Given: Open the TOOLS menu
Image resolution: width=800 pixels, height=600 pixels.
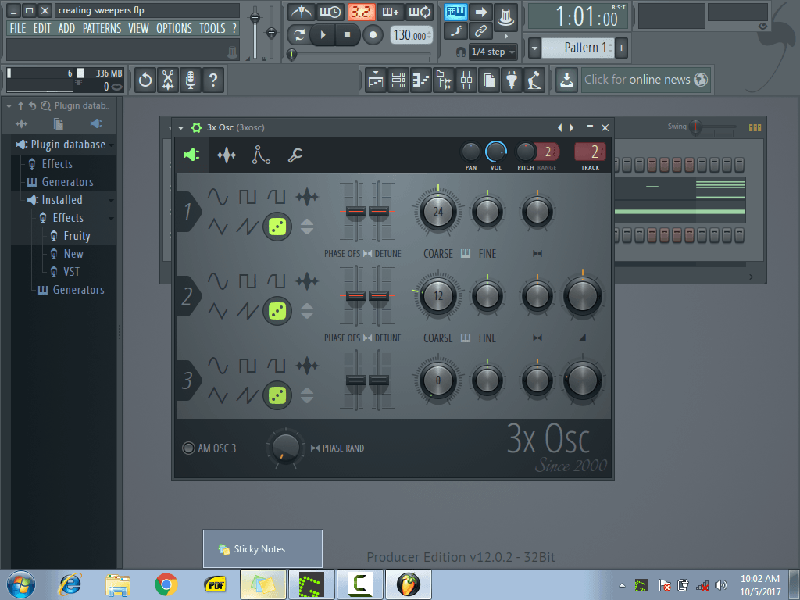Looking at the screenshot, I should pos(212,28).
